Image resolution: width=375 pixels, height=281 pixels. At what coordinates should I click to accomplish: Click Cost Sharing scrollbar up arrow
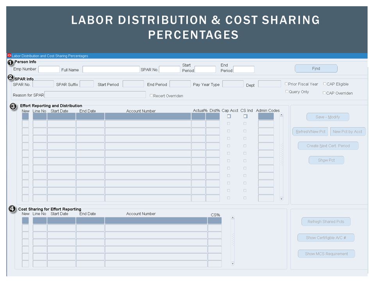coord(233,218)
